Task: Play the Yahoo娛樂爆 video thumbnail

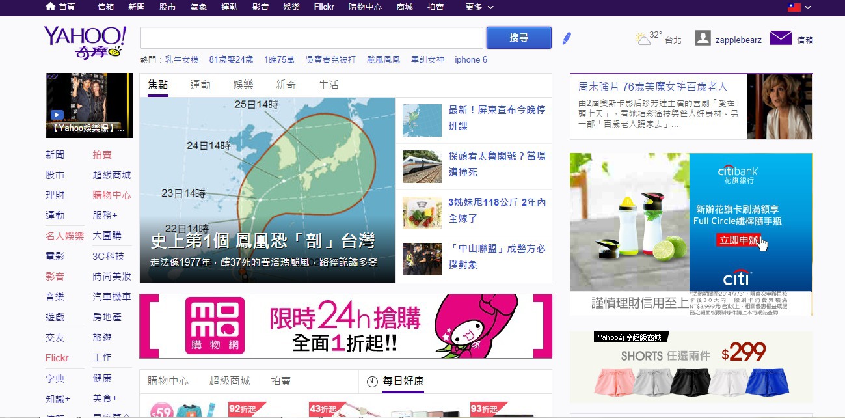Action: click(x=89, y=105)
